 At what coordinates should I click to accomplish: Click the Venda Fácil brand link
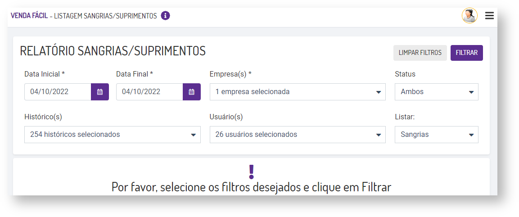pyautogui.click(x=29, y=16)
